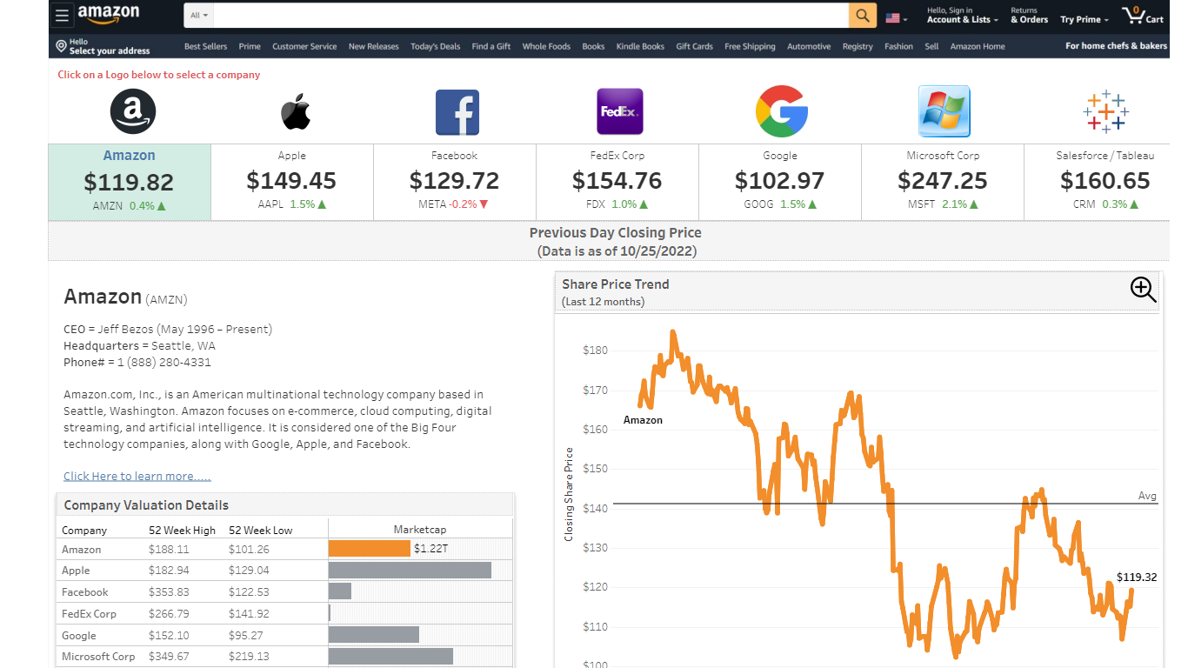Click the Returns & Orders link
The width and height of the screenshot is (1188, 668).
[x=1029, y=14]
